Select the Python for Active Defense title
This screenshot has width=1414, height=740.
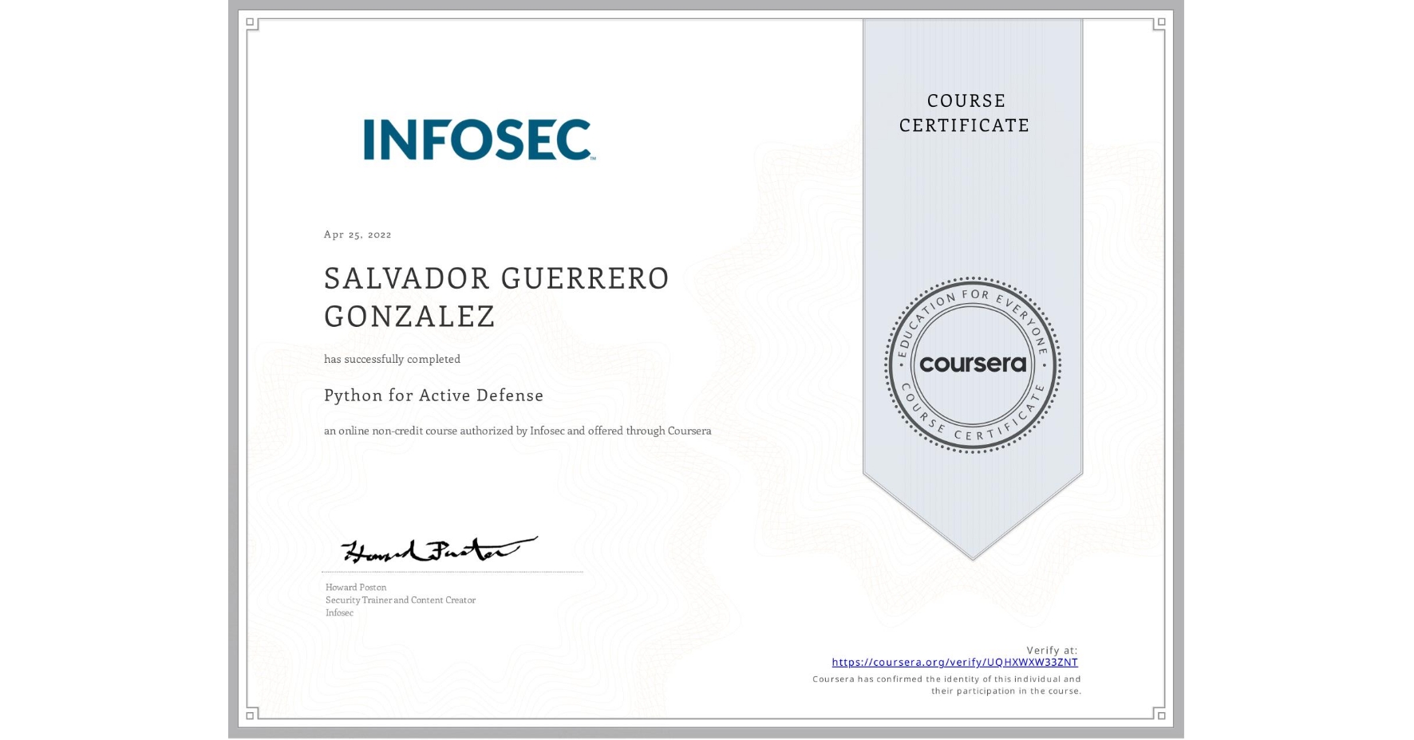click(433, 396)
